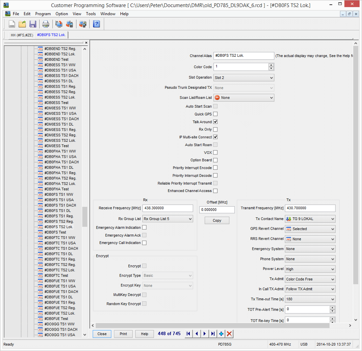The image size is (362, 351).
Task: Open the Program menu
Action: coord(43,14)
